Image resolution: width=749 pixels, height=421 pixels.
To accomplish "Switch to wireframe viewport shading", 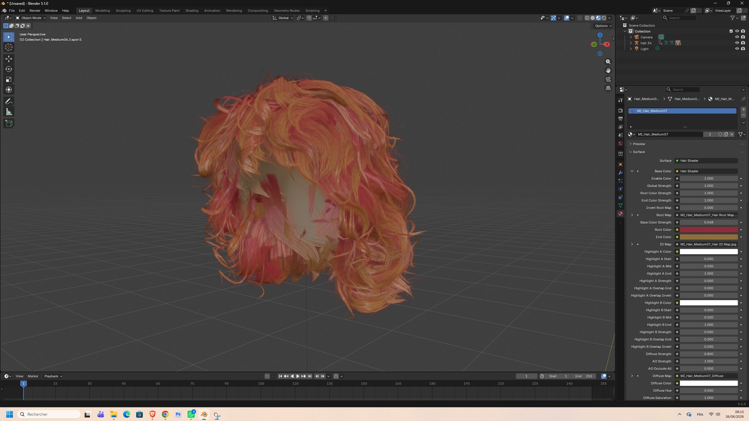I will [x=587, y=18].
